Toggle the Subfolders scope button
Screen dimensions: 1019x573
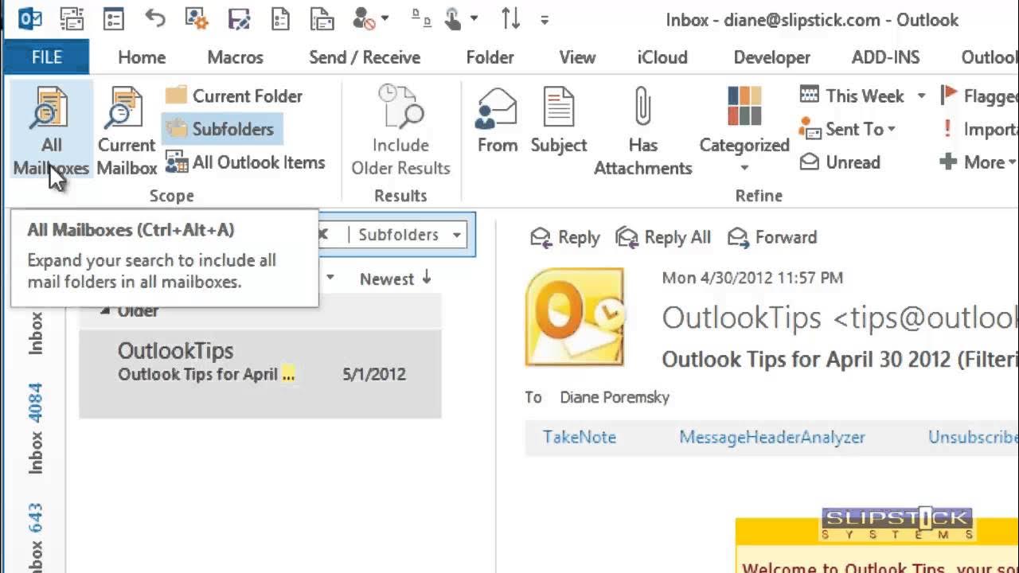point(222,129)
